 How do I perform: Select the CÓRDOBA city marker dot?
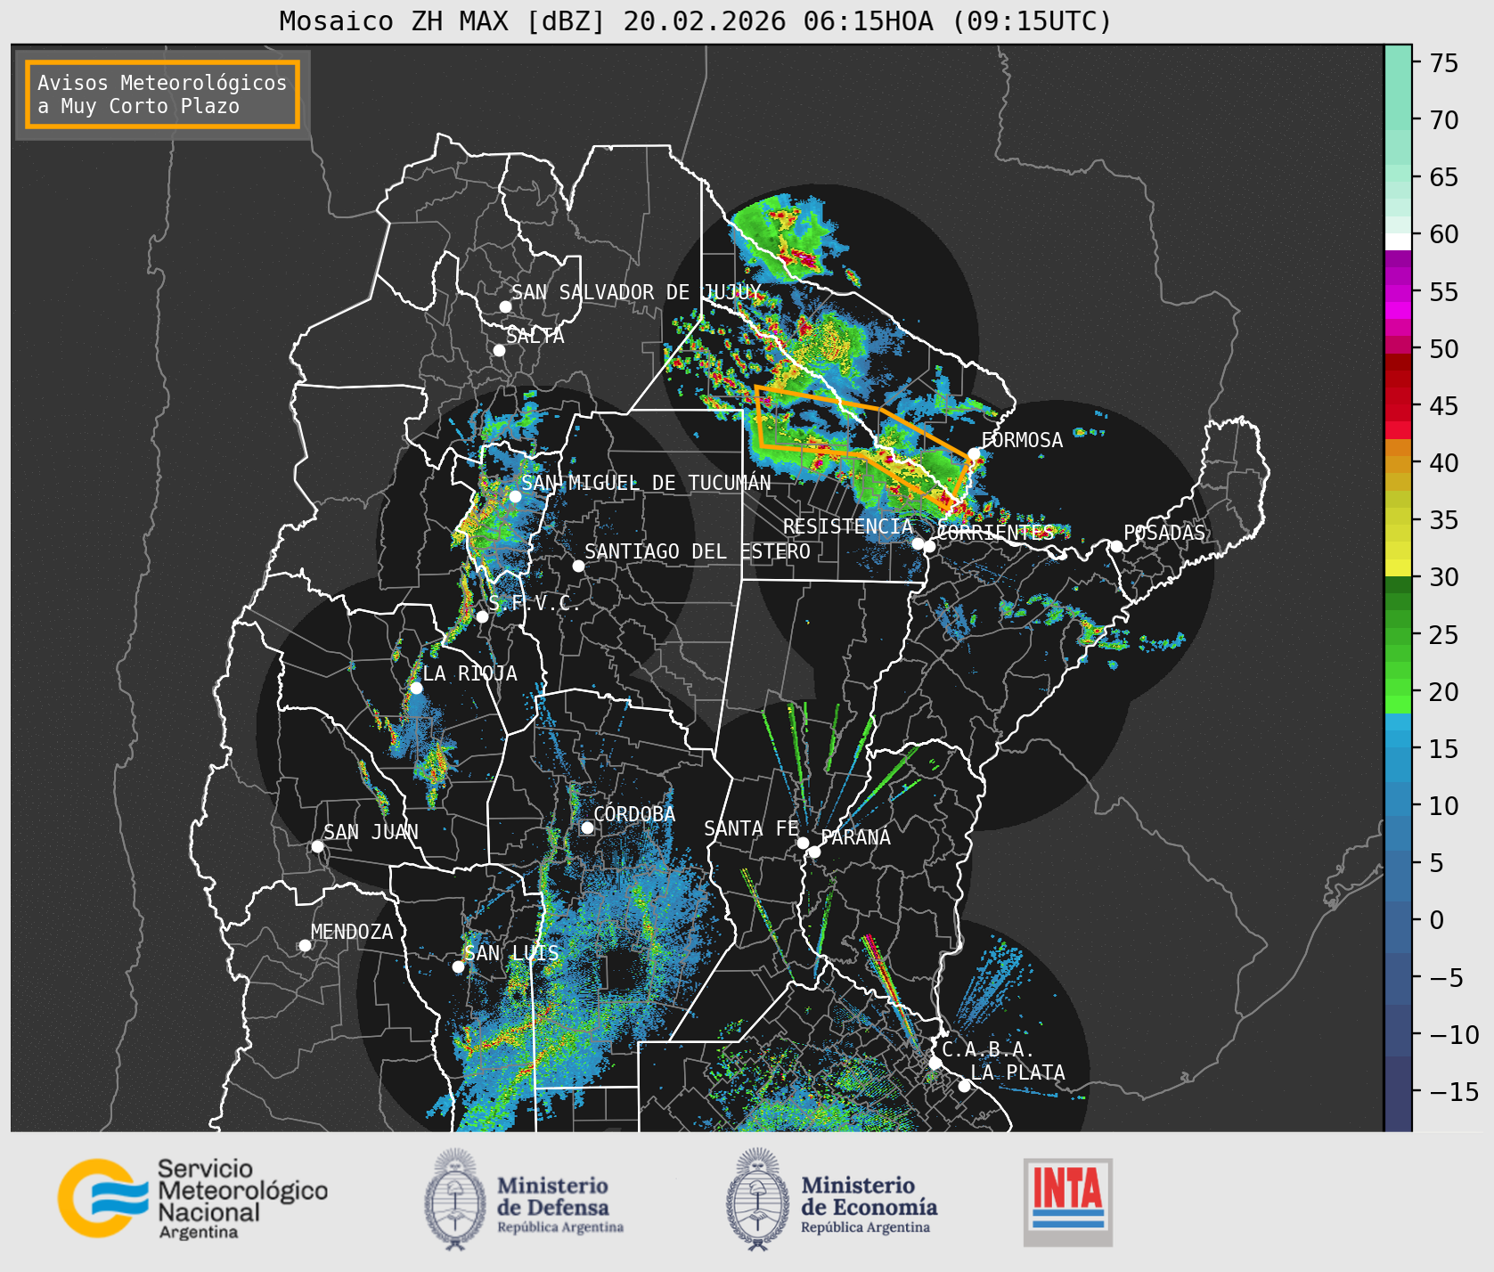coord(587,828)
